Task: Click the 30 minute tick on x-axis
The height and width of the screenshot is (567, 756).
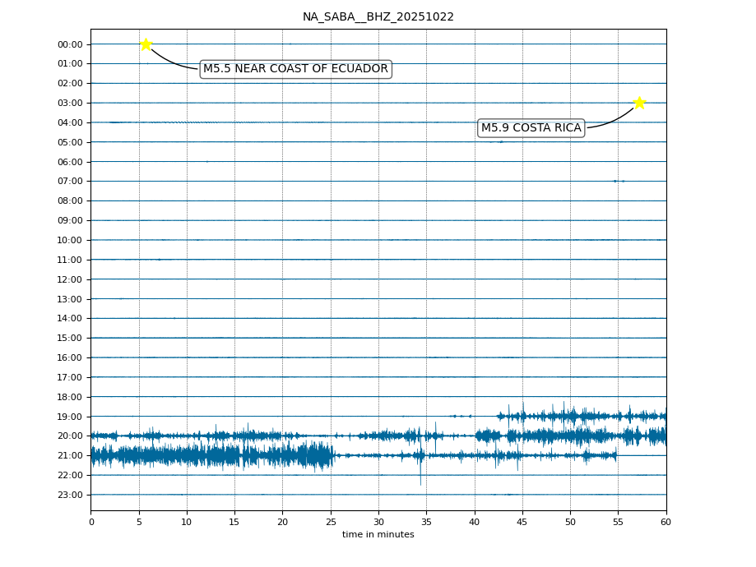Action: (x=378, y=522)
